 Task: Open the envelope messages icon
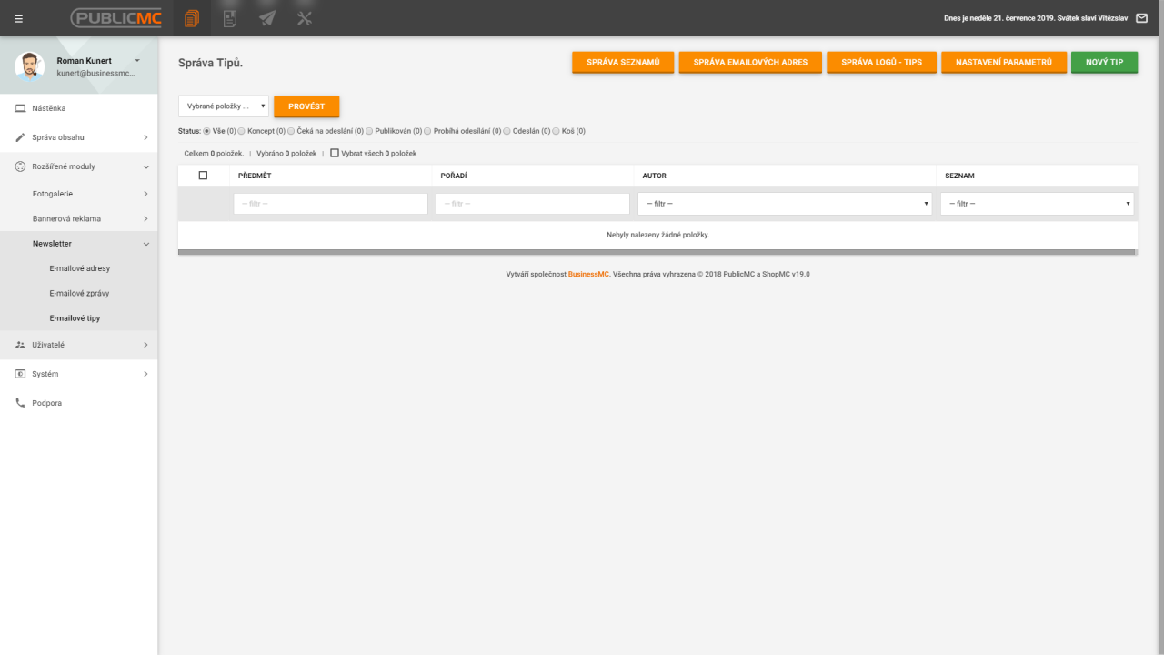pyautogui.click(x=1142, y=18)
